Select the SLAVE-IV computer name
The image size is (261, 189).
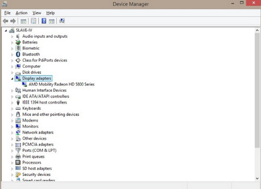pyautogui.click(x=24, y=30)
